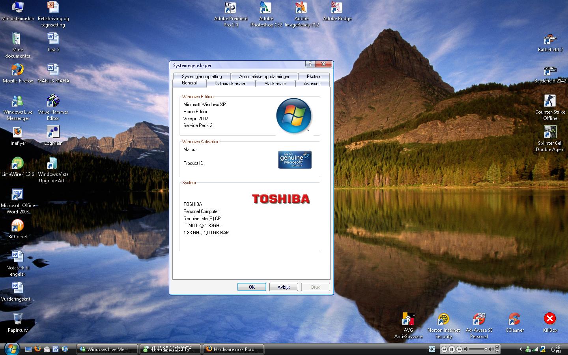Open mail envelope quick launch icon

point(47,349)
